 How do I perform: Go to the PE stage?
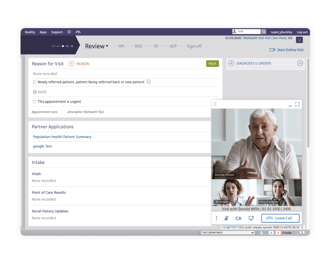(156, 46)
